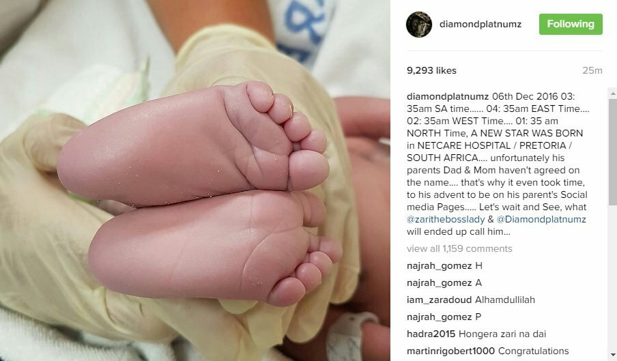Click the baby feet photo
Image resolution: width=617 pixels, height=361 pixels.
click(x=195, y=180)
